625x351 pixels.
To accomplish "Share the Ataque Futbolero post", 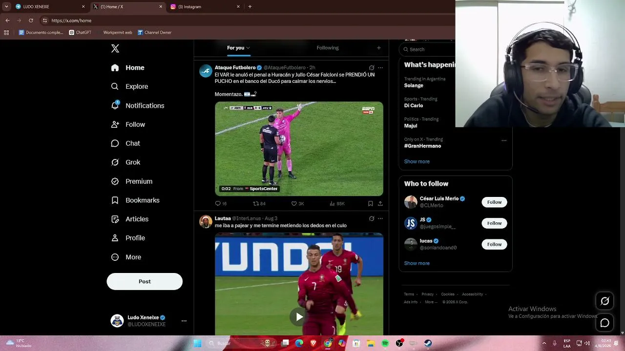I will (x=380, y=203).
